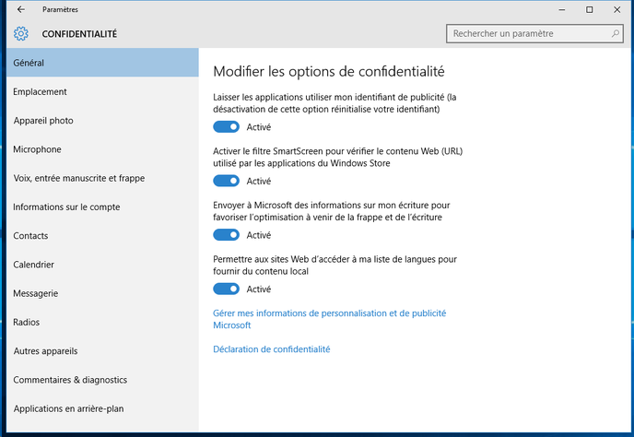Close the Paramètres window
Image resolution: width=634 pixels, height=437 pixels.
pos(617,10)
